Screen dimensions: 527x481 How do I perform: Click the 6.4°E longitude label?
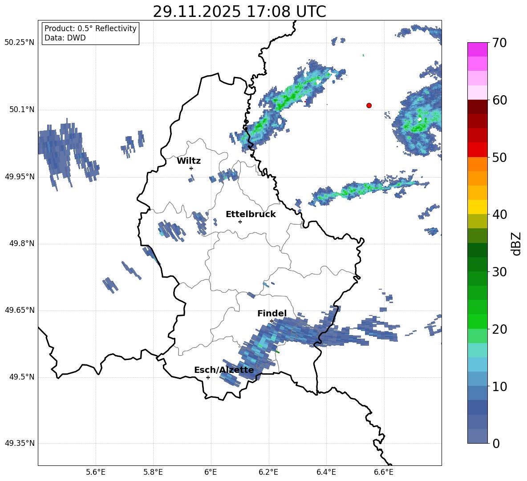tap(326, 472)
